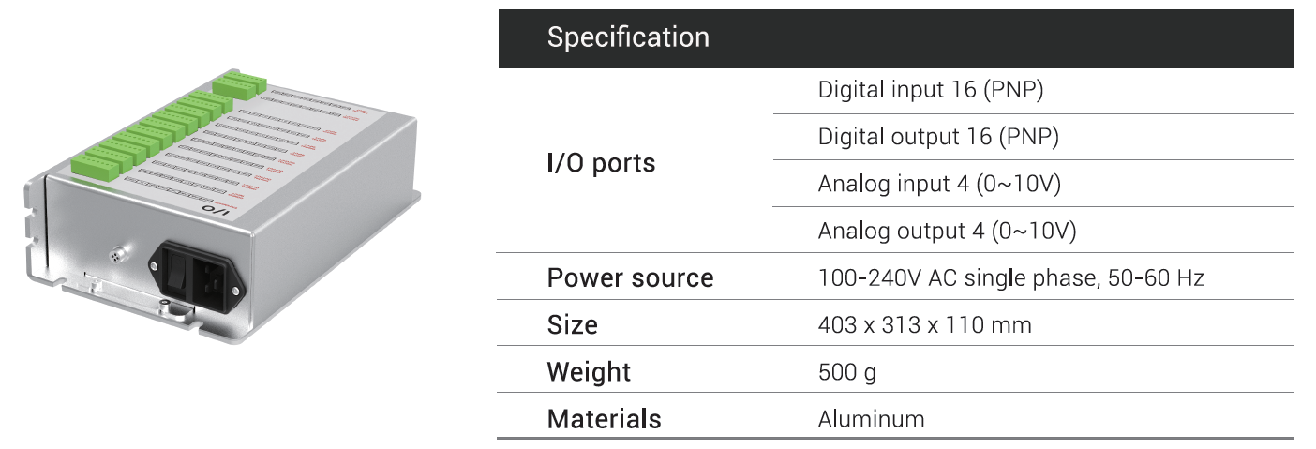
Task: Click the AC power inlet socket
Action: [211, 273]
